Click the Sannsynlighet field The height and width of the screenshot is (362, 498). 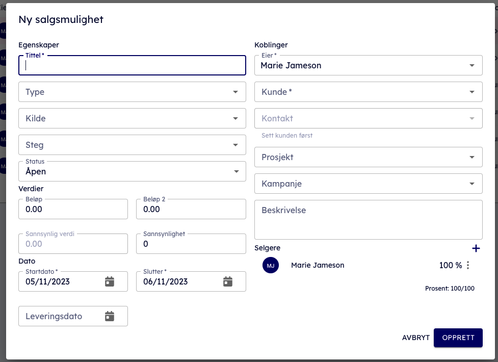[191, 244]
